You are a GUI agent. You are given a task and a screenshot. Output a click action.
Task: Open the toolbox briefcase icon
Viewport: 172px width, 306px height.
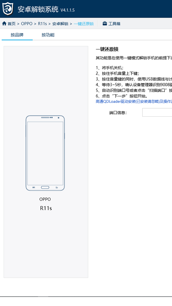coord(105,24)
